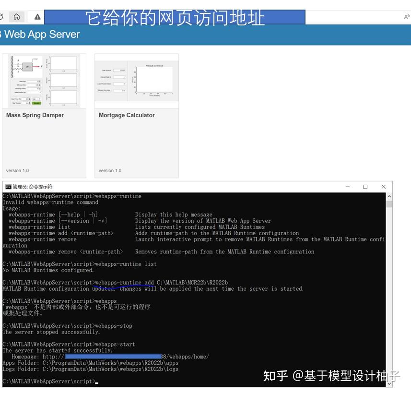Click version 1.0 under Mortgage Calculator
This screenshot has height=393, width=411.
click(x=110, y=170)
